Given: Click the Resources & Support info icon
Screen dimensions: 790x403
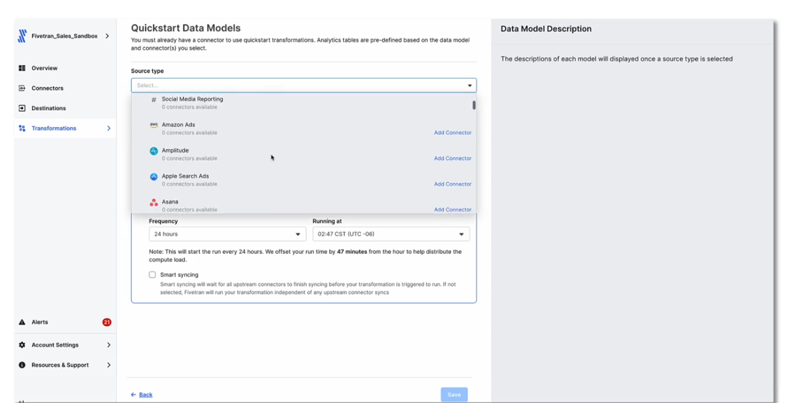Looking at the screenshot, I should tap(22, 365).
